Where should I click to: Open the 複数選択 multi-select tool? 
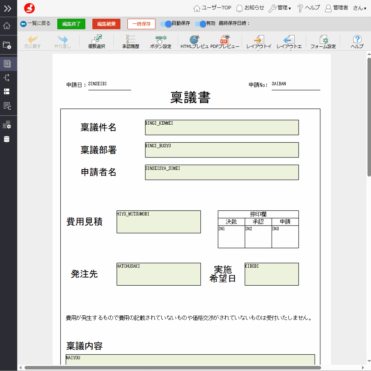click(x=96, y=41)
